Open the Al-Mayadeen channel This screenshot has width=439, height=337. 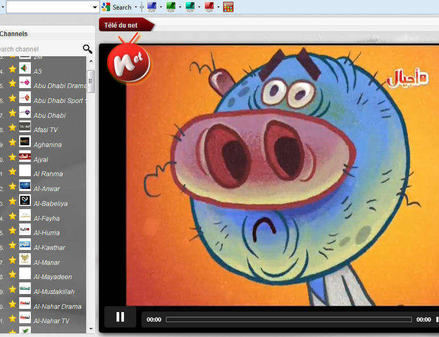[x=53, y=276]
